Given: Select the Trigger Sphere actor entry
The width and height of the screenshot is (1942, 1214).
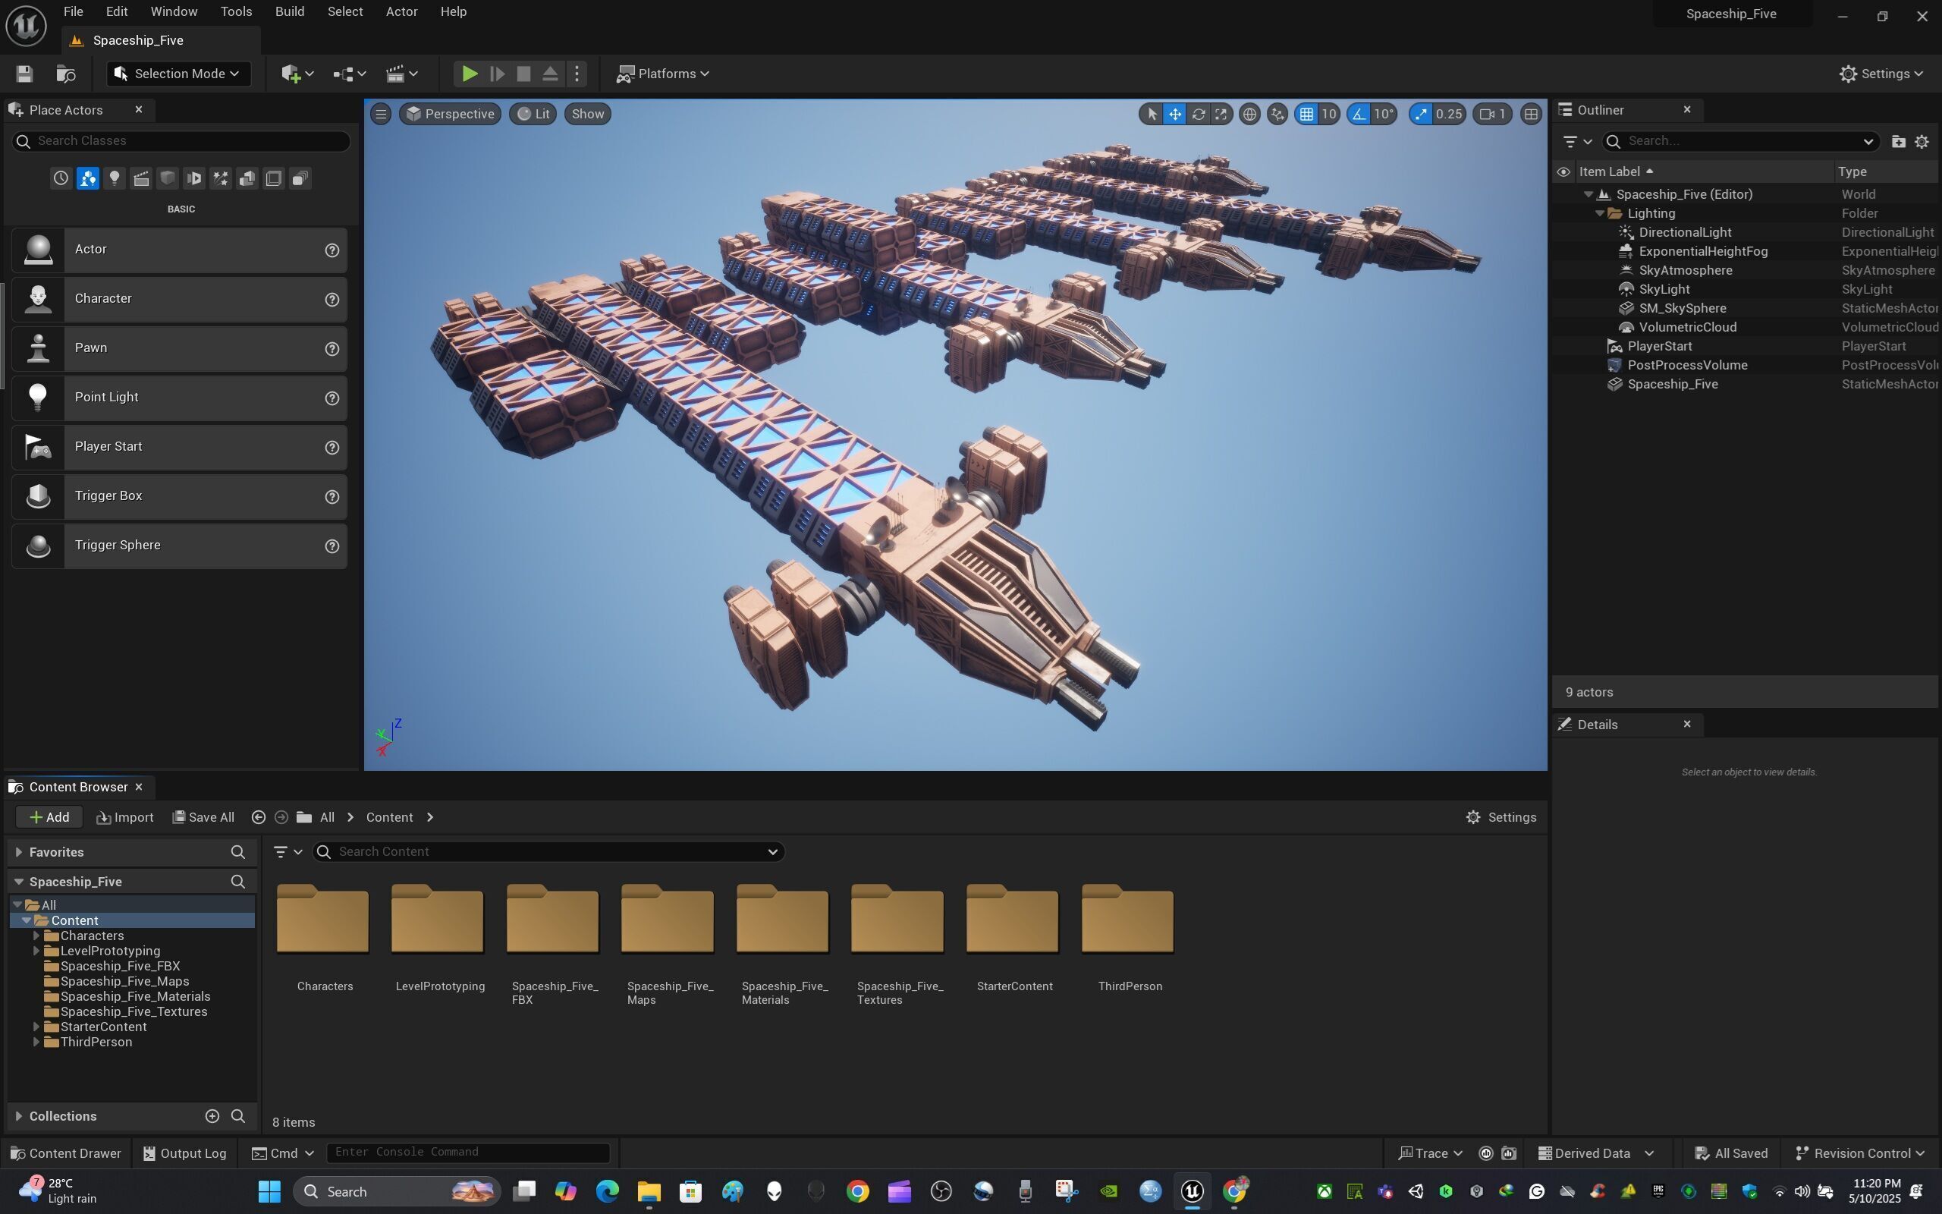Looking at the screenshot, I should (x=179, y=546).
